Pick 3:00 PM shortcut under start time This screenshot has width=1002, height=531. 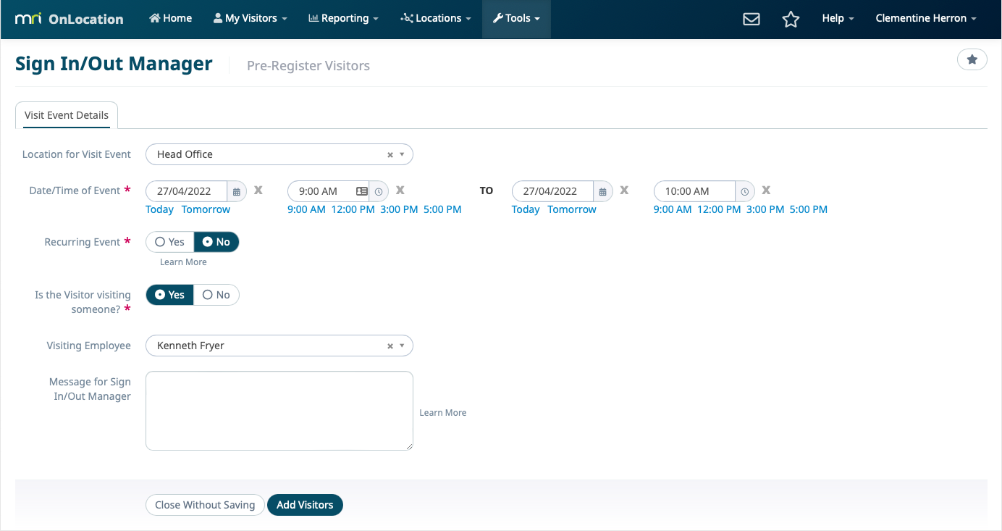coord(399,209)
